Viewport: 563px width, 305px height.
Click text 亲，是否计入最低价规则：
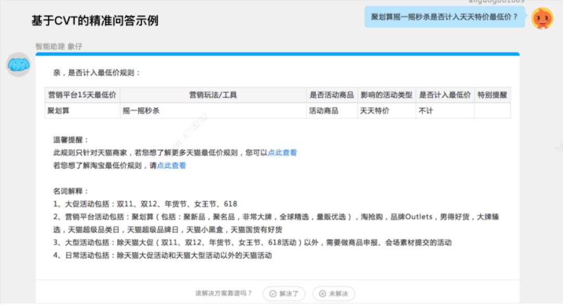(97, 73)
